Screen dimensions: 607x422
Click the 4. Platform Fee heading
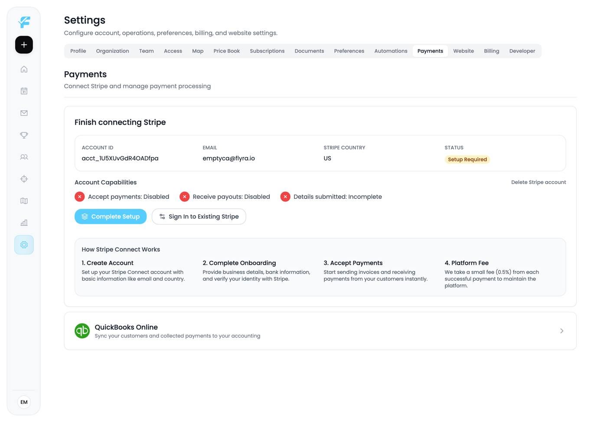tap(467, 263)
